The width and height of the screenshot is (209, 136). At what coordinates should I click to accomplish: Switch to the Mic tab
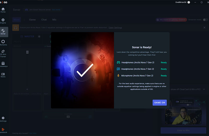click(x=54, y=20)
